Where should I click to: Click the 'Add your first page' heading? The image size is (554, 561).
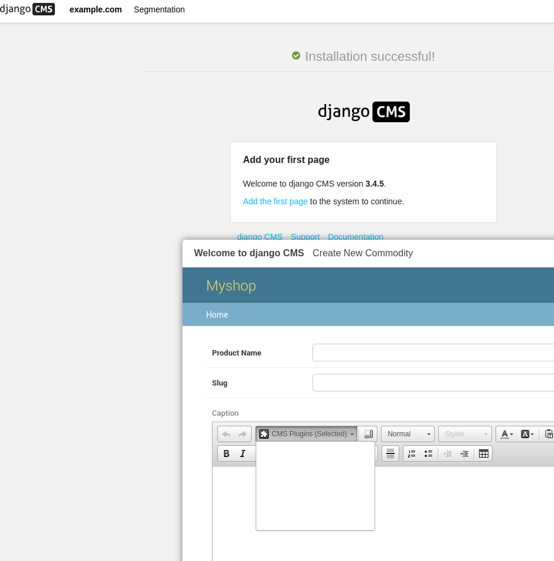click(286, 159)
